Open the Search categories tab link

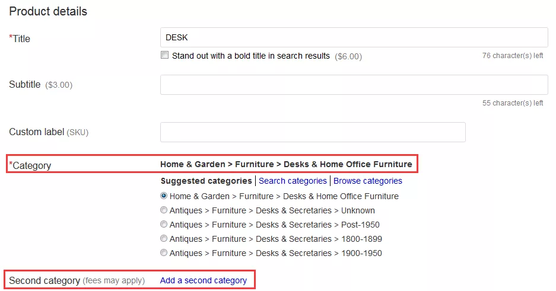point(293,181)
